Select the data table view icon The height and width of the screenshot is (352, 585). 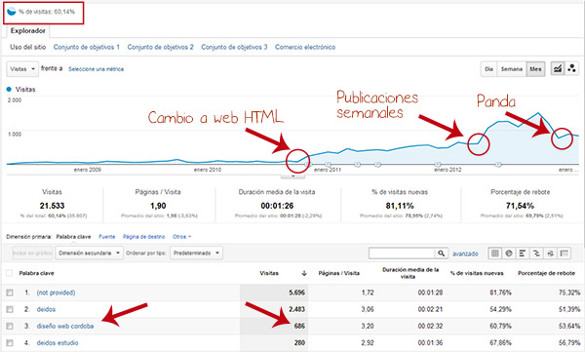(495, 254)
